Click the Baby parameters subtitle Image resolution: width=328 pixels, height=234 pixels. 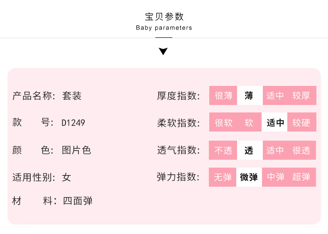pyautogui.click(x=164, y=28)
